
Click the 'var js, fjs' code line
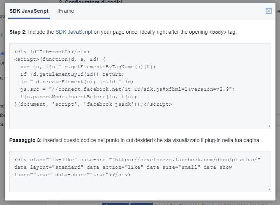pyautogui.click(x=88, y=67)
